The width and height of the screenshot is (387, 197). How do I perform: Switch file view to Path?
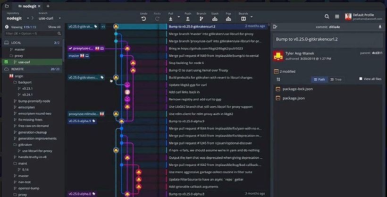pos(319,79)
